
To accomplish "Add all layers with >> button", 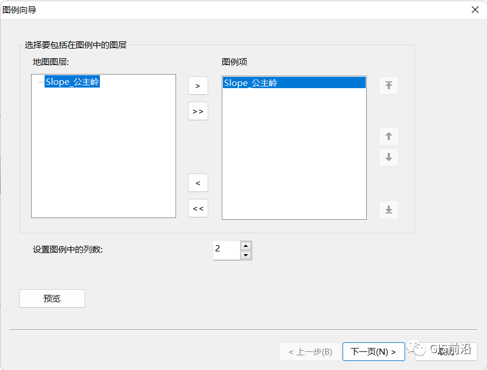I will (198, 111).
